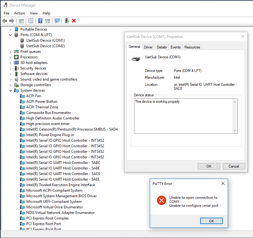
Task: Click the Storage controllers icon
Action: point(16,85)
